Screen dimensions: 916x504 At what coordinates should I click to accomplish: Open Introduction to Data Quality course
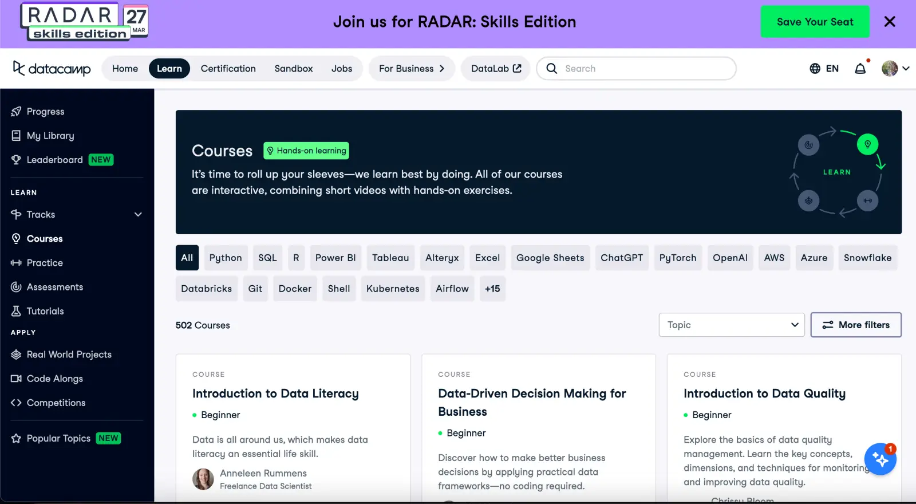[x=764, y=393]
